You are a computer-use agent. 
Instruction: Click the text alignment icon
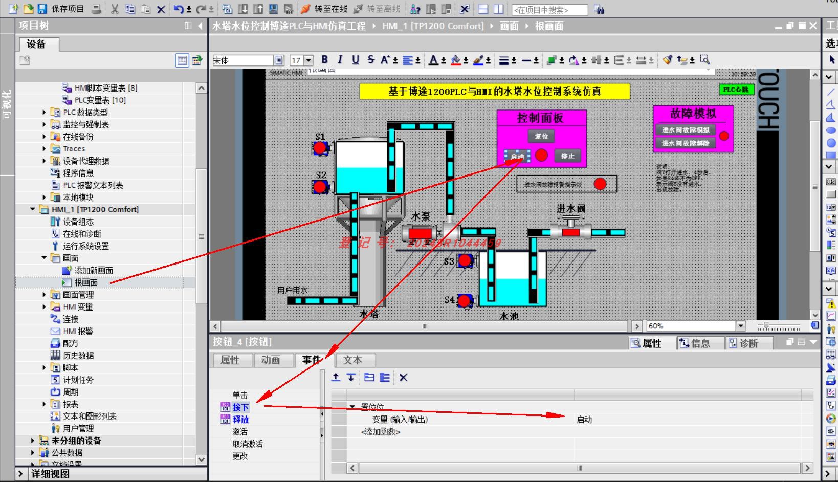tap(408, 60)
